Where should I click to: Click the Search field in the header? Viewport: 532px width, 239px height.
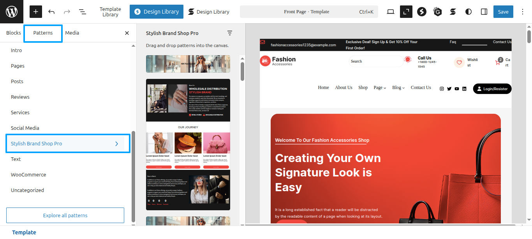point(376,61)
